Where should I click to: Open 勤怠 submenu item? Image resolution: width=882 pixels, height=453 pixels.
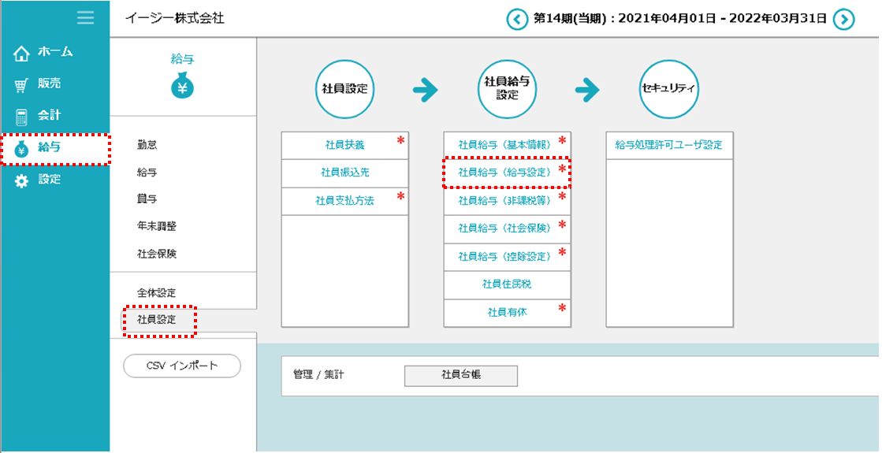[147, 145]
